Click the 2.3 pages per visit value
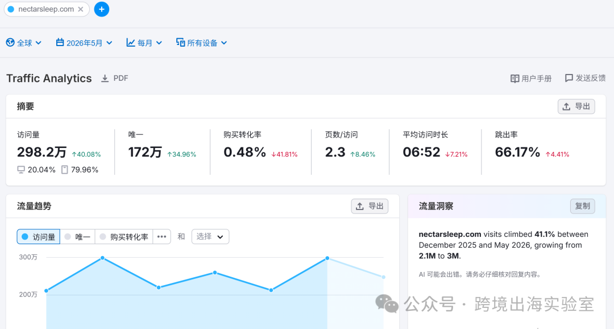Image resolution: width=614 pixels, height=329 pixels. 335,152
